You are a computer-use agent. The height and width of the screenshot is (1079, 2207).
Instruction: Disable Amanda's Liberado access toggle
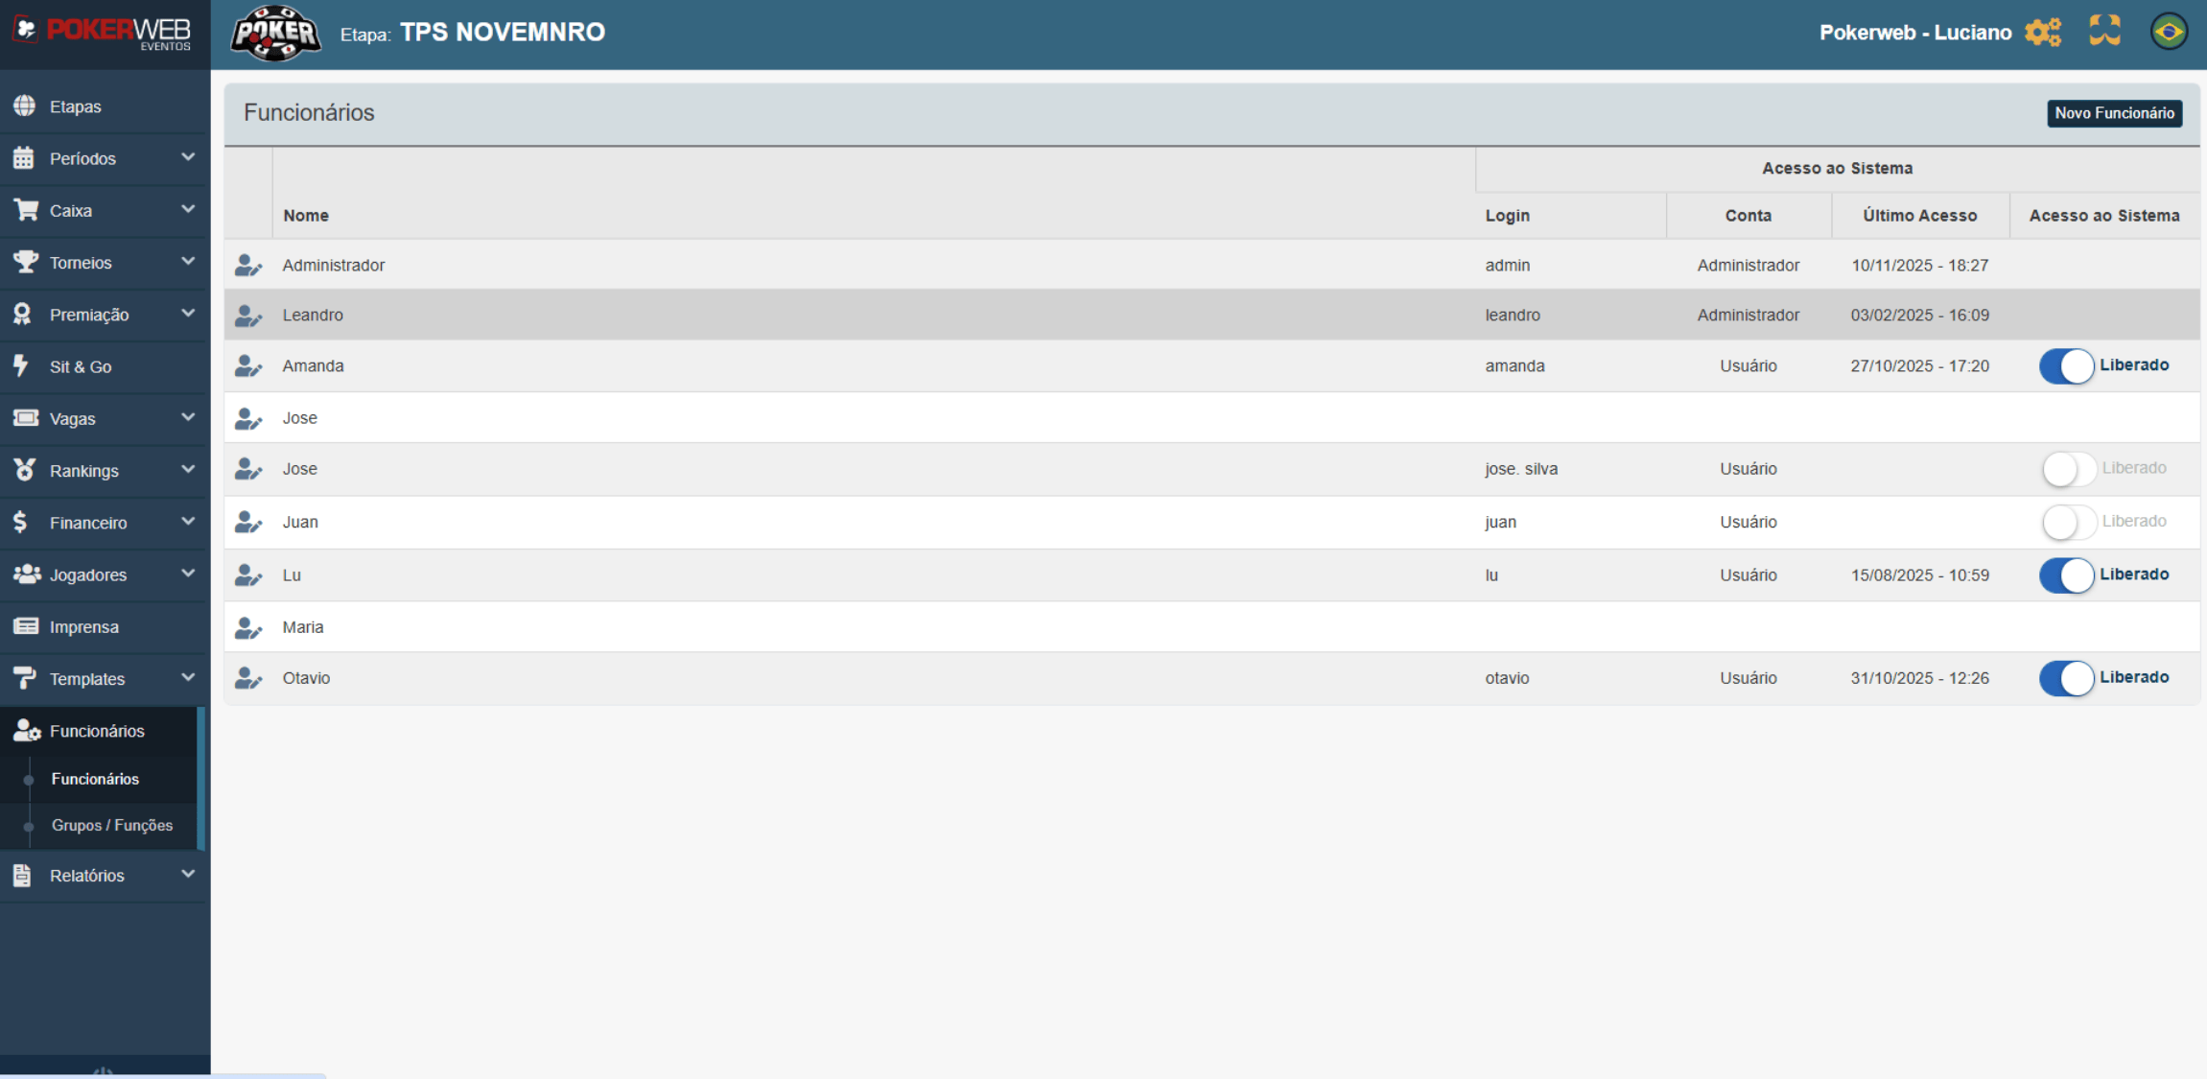[x=2066, y=366]
